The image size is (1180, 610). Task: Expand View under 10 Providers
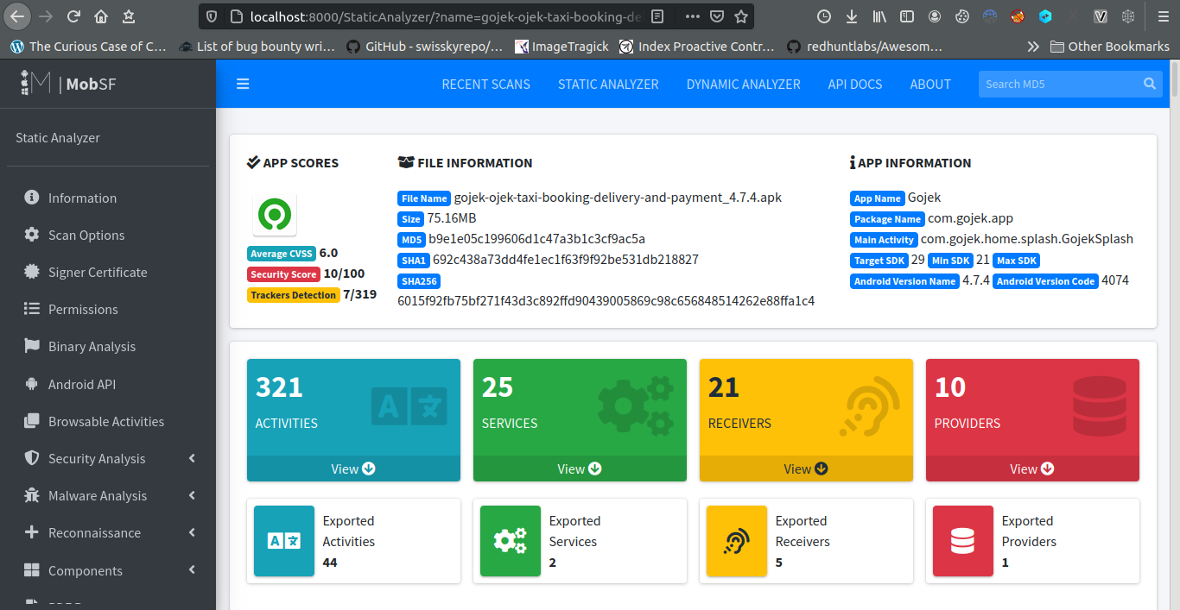(1032, 469)
